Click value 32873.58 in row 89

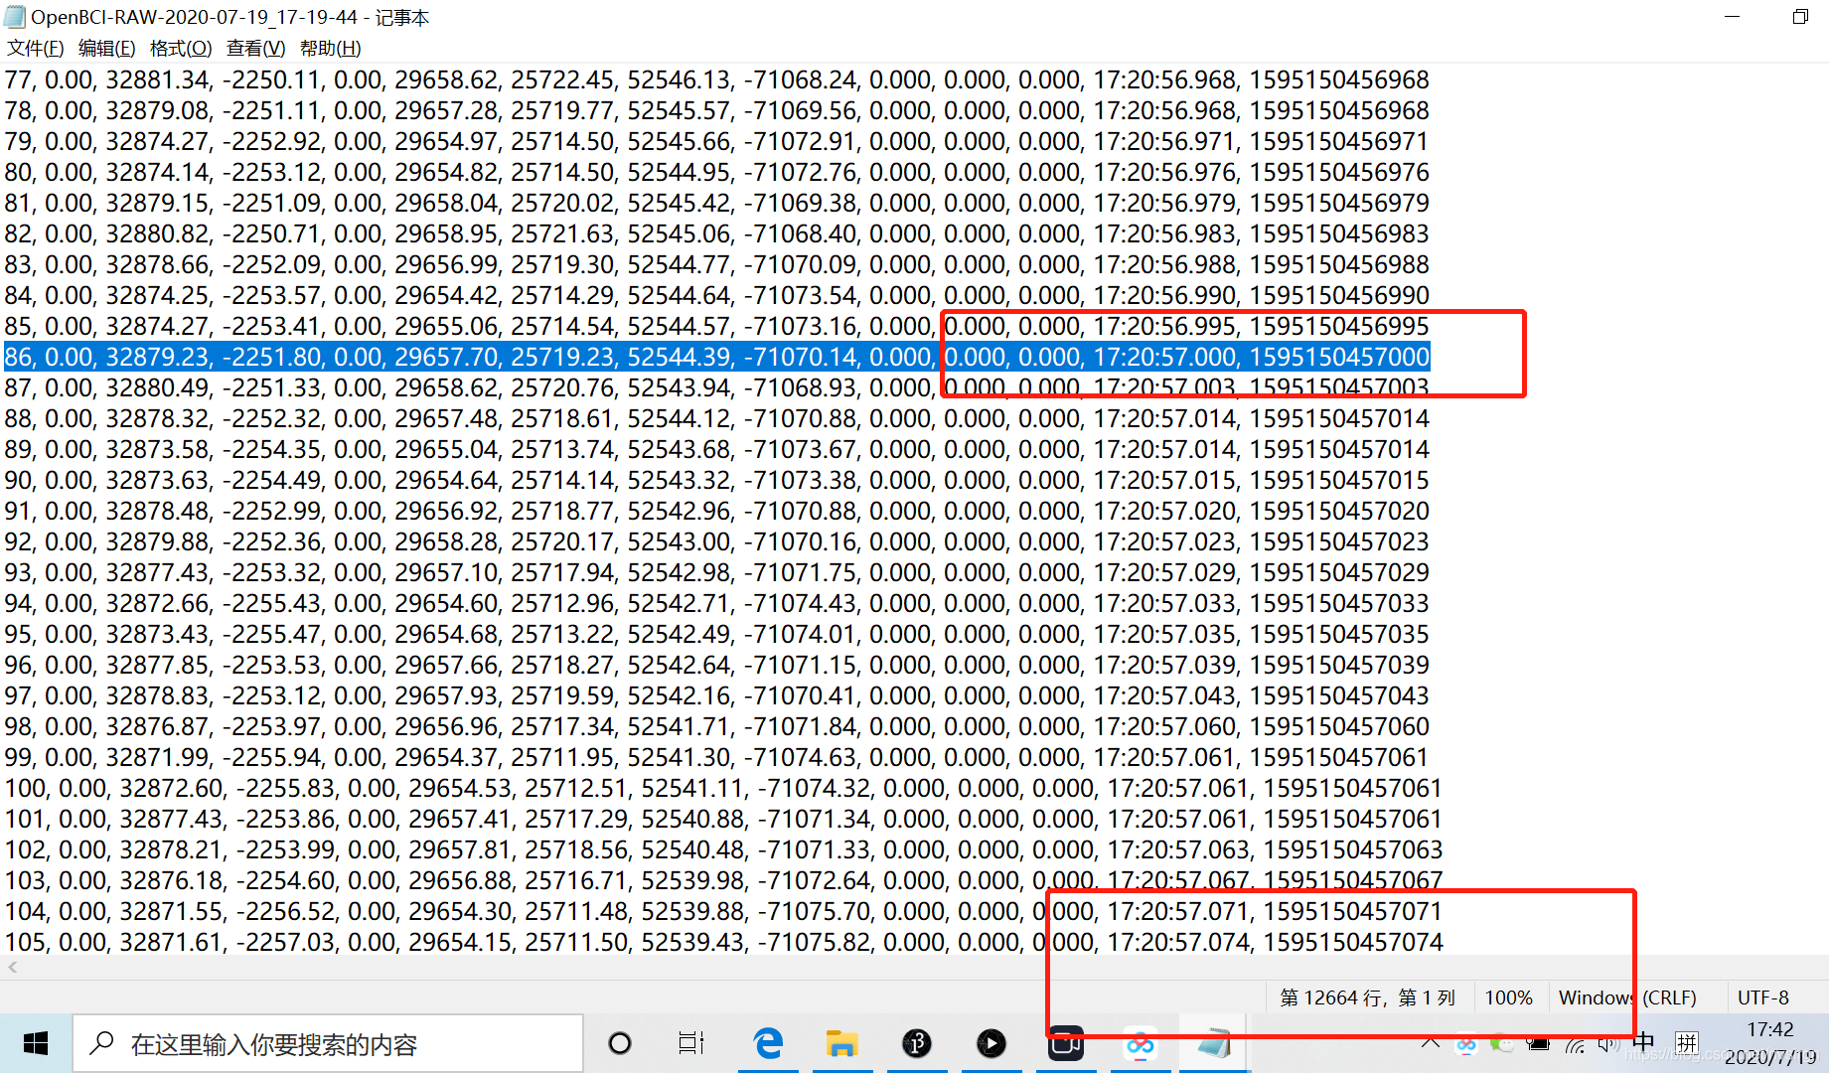[x=158, y=449]
